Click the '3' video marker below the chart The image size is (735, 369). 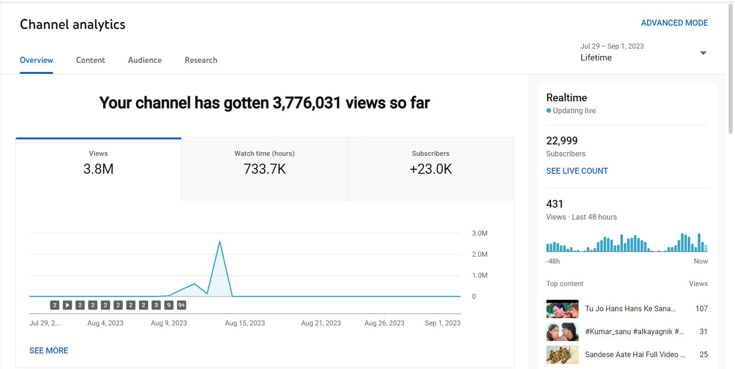pos(156,305)
